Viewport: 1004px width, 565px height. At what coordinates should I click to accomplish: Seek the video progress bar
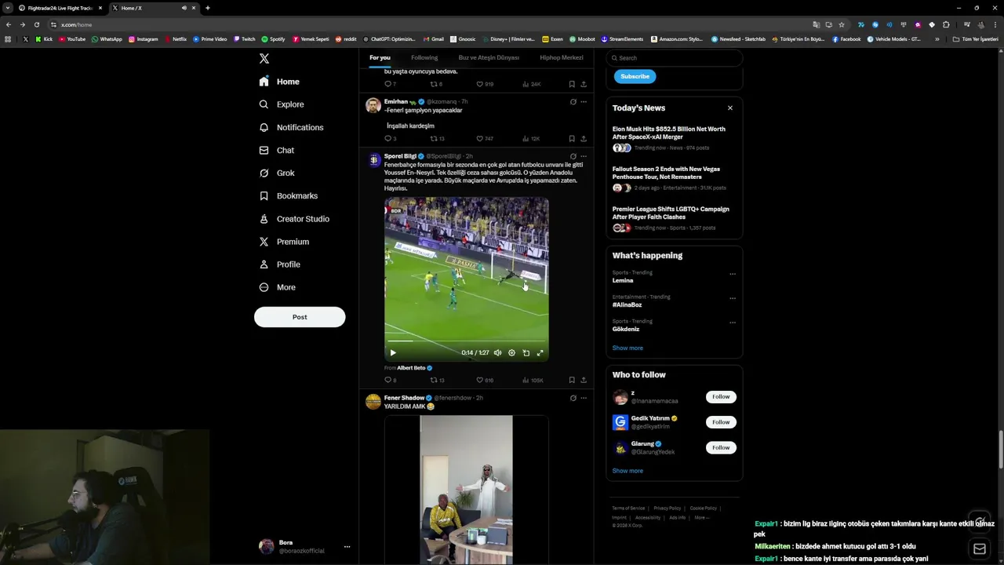click(x=466, y=341)
